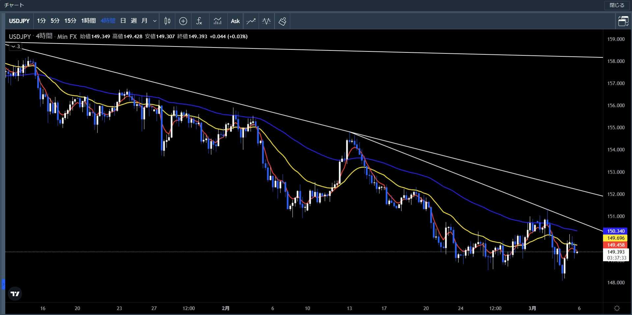Open the indicators fx menu
The height and width of the screenshot is (315, 632).
tap(199, 21)
